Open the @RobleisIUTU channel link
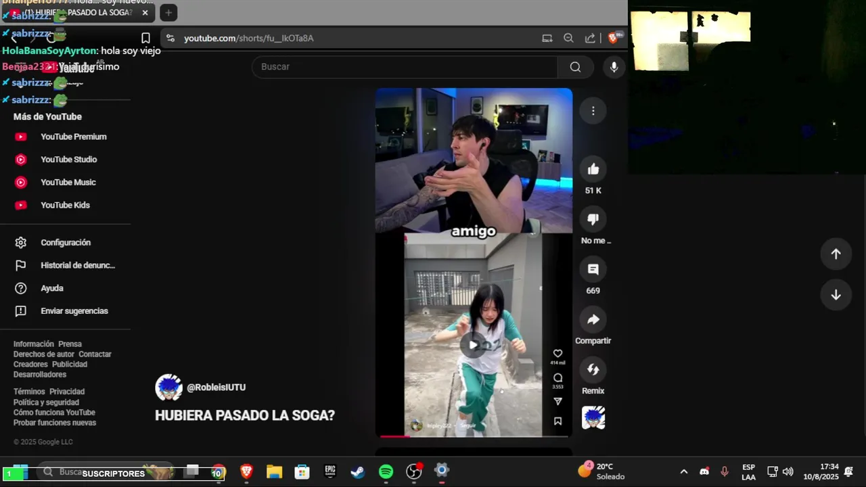 216,388
